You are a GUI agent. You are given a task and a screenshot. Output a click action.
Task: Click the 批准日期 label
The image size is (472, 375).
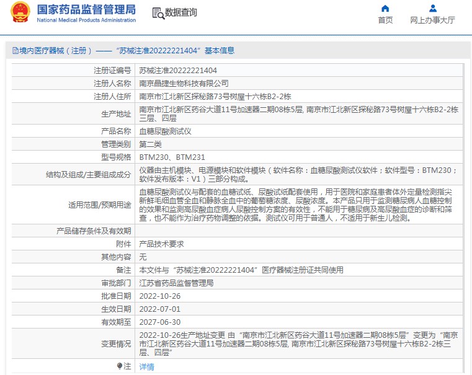pyautogui.click(x=116, y=296)
